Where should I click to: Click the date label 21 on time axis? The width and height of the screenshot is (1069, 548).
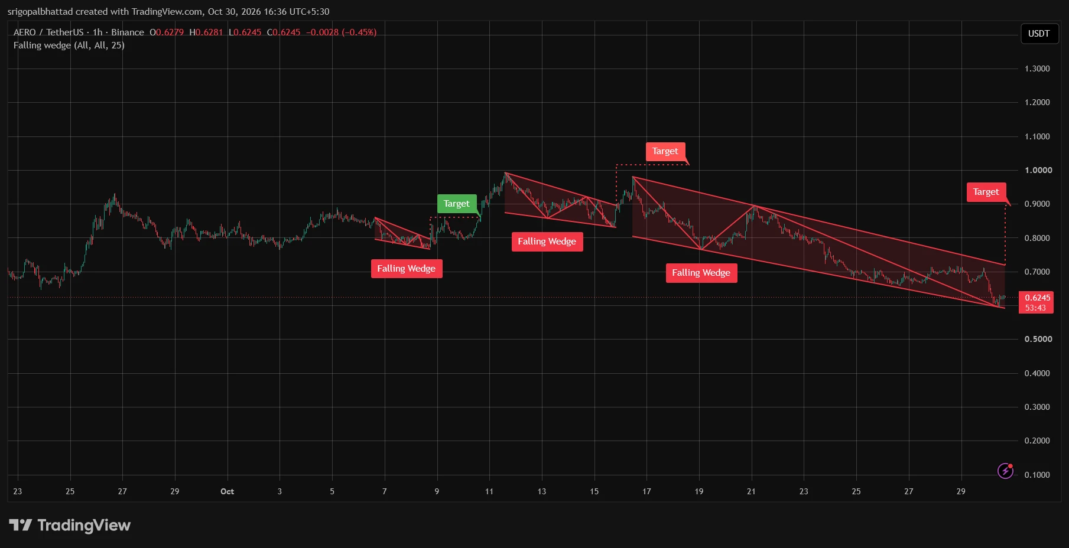point(751,491)
